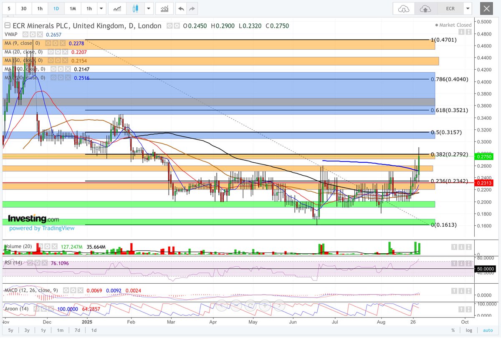Open VWAP indicator settings gear

pyautogui.click(x=33, y=34)
